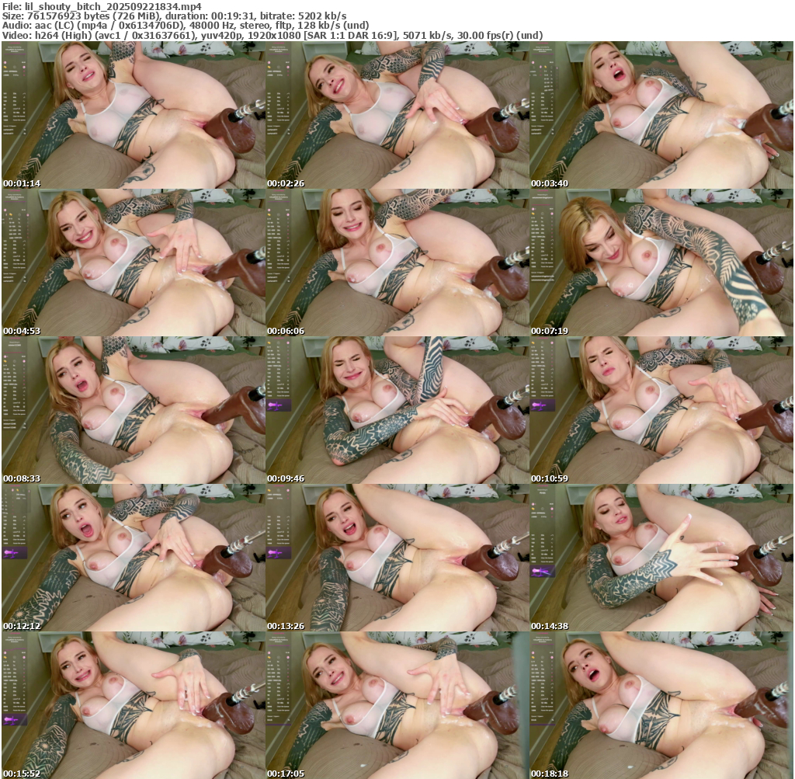Image resolution: width=795 pixels, height=779 pixels.
Task: Select the frame marked 00:12:12
Action: pos(134,558)
